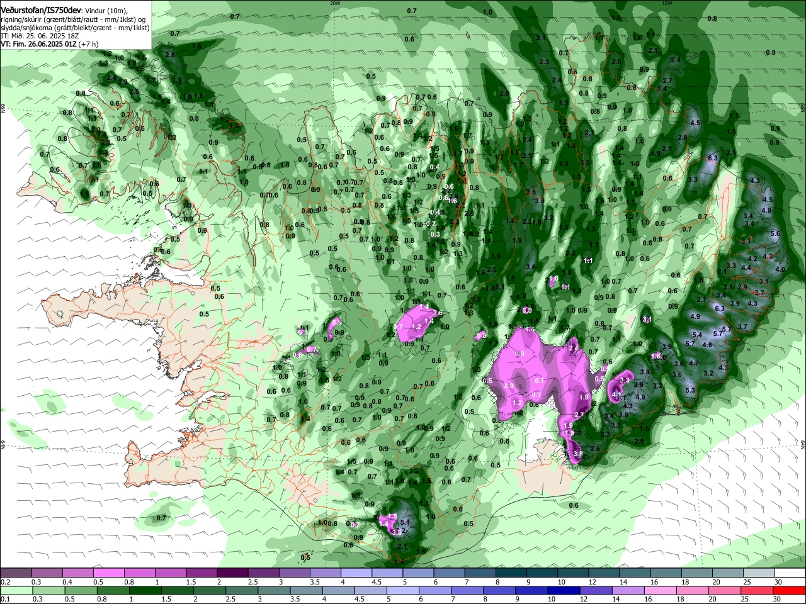Click the 15W longitude label at top
Viewport: 806px width, 604px height.
pyautogui.click(x=667, y=3)
